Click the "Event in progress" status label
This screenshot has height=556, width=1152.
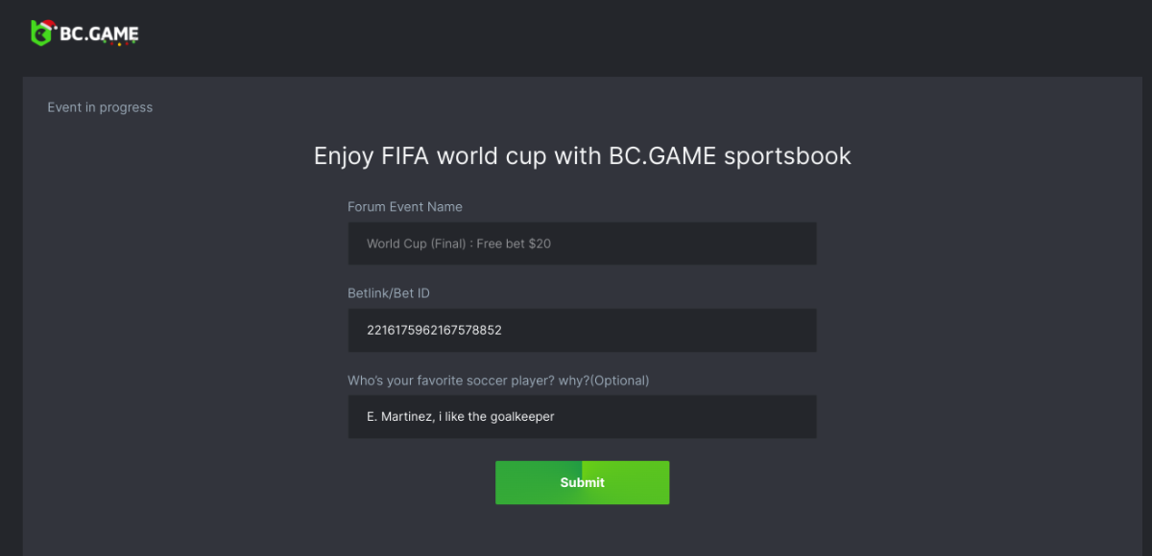[100, 107]
